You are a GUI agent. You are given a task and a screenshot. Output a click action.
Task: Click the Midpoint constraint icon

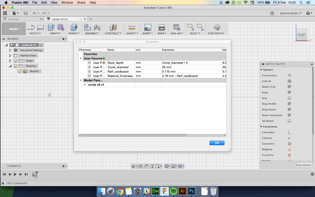click(x=289, y=149)
